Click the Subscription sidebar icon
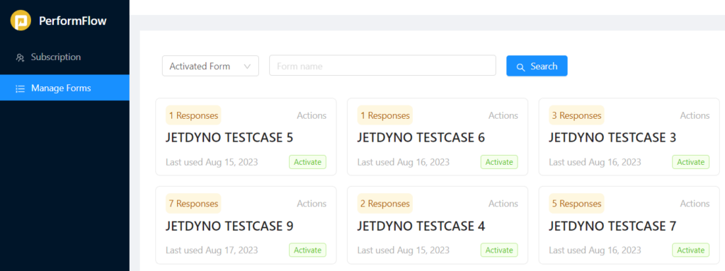This screenshot has height=271, width=725. pos(20,58)
